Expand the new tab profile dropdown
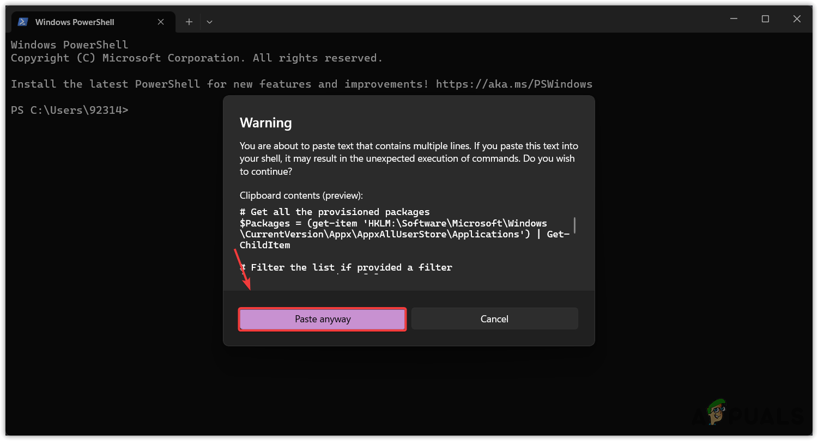Image resolution: width=818 pixels, height=441 pixels. 209,22
